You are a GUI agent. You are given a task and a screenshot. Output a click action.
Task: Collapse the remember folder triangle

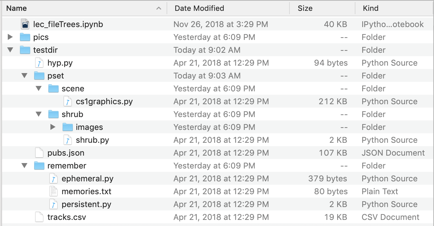(24, 166)
